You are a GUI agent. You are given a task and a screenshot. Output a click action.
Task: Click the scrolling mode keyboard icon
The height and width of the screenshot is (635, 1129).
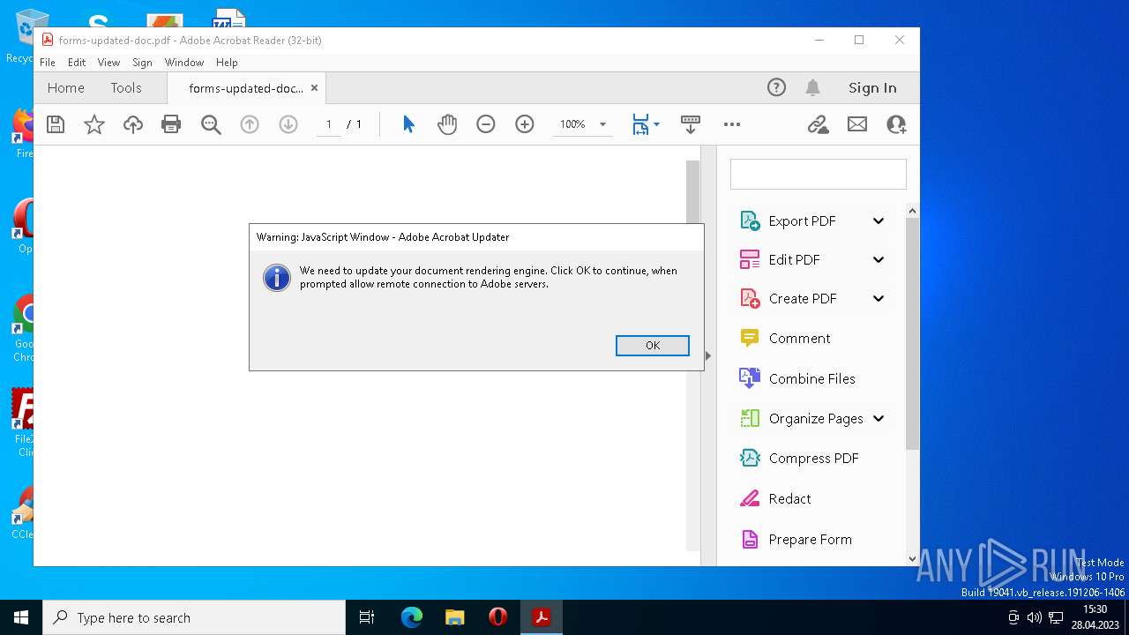click(x=691, y=124)
